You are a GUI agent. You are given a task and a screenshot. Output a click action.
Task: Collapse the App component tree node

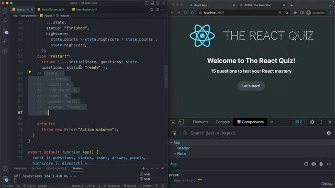click(171, 143)
